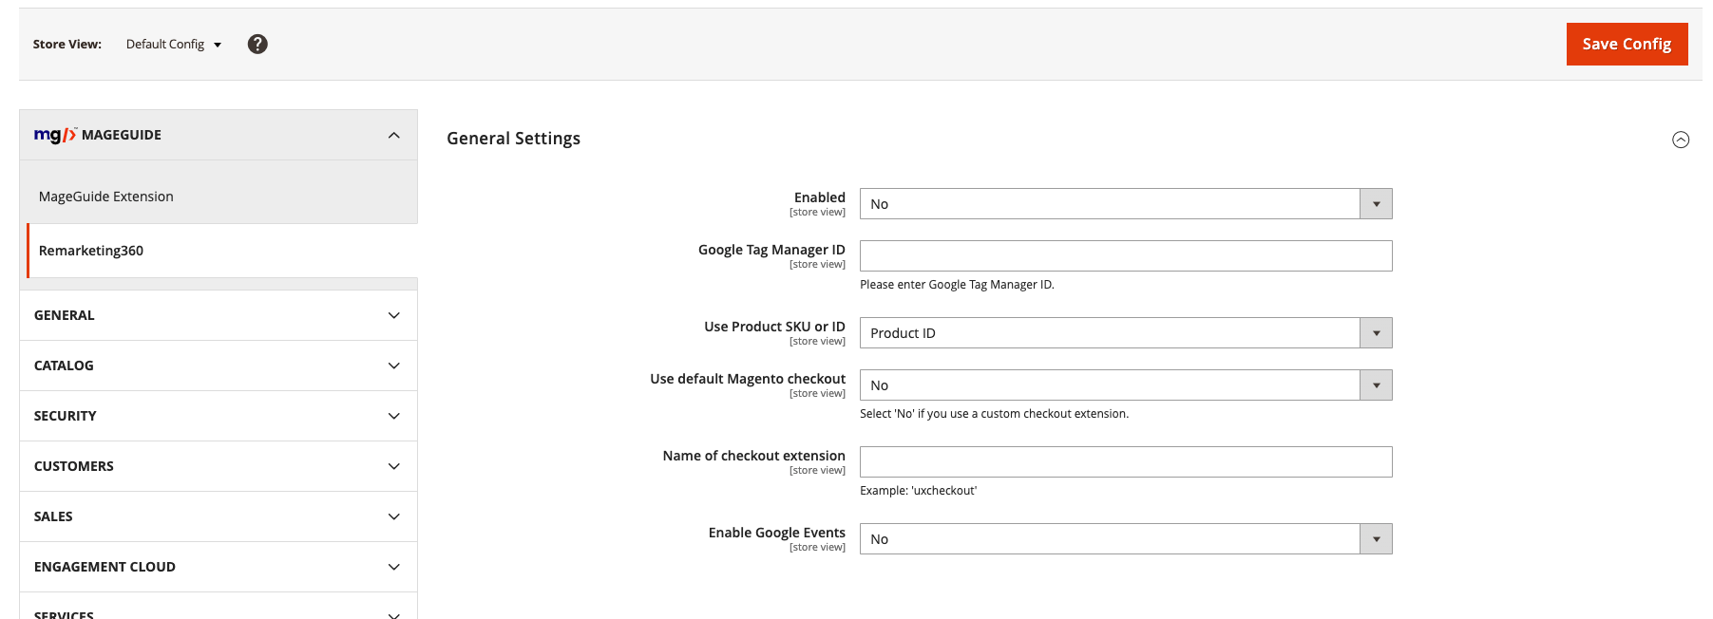Viewport: 1713px width, 619px height.
Task: Click the General Settings heading link
Action: [513, 139]
